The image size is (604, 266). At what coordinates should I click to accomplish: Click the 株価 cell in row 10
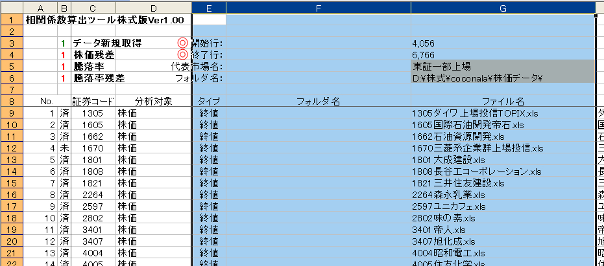pyautogui.click(x=153, y=125)
